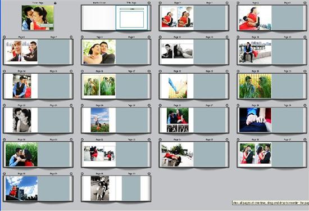This screenshot has height=211, width=309.
Task: Select Page 6 with man's close-up face photos
Action: point(21,52)
